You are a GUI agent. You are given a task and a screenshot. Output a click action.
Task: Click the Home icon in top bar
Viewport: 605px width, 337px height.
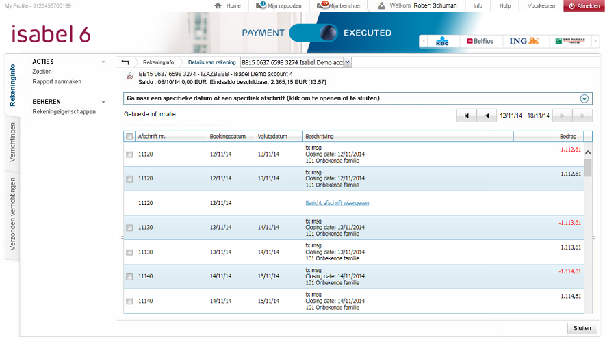(218, 5)
